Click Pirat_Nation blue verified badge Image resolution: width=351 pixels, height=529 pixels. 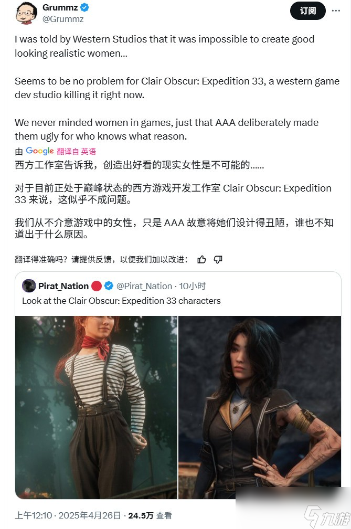pyautogui.click(x=109, y=285)
